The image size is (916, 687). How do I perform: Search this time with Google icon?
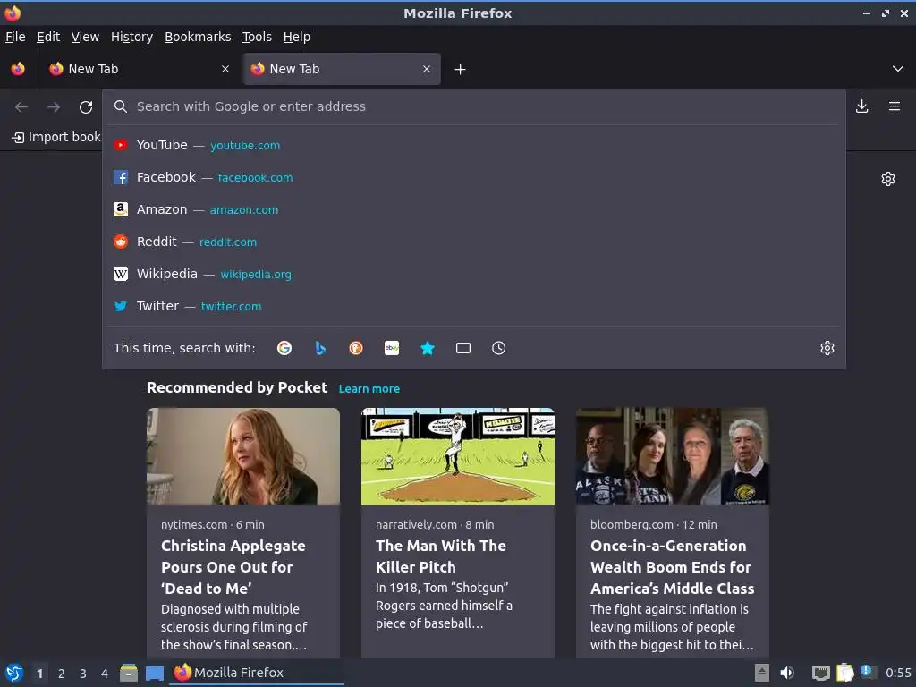coord(284,348)
